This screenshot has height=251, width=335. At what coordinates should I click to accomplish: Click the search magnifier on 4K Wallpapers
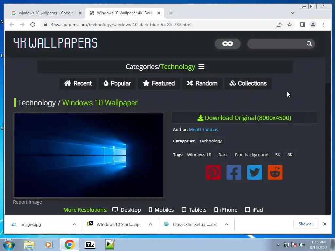[309, 43]
